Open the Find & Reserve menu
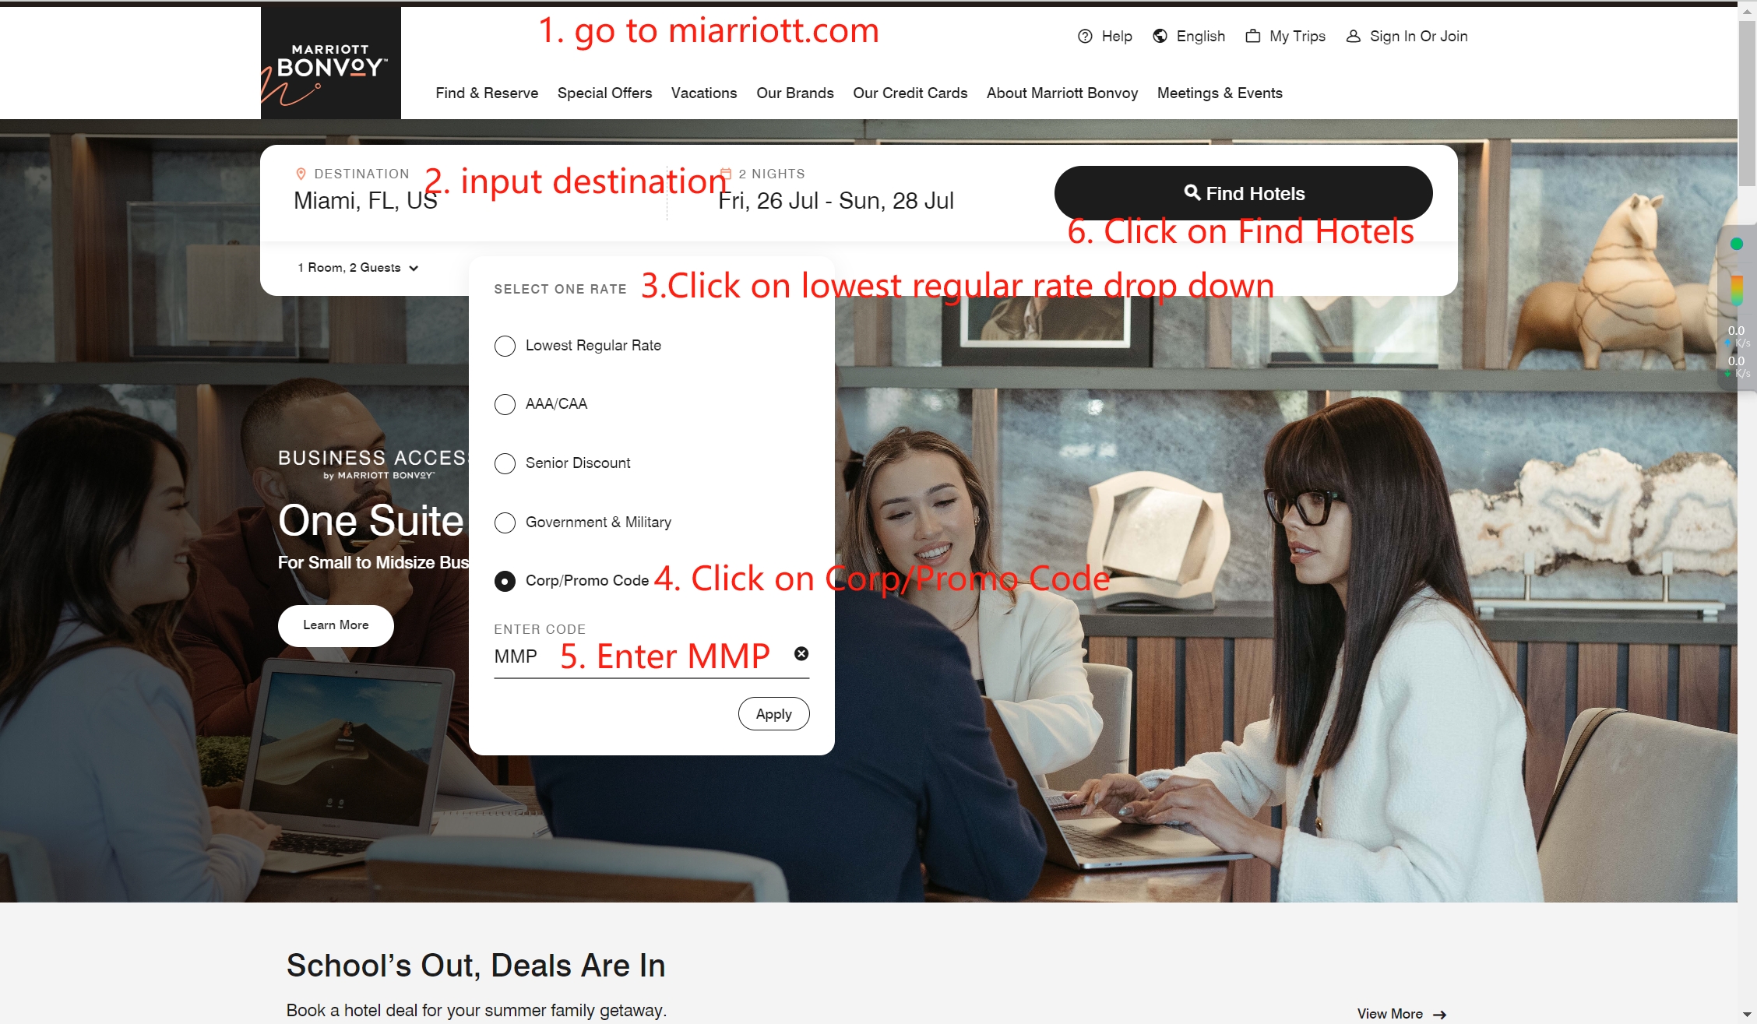The image size is (1757, 1024). click(x=487, y=93)
